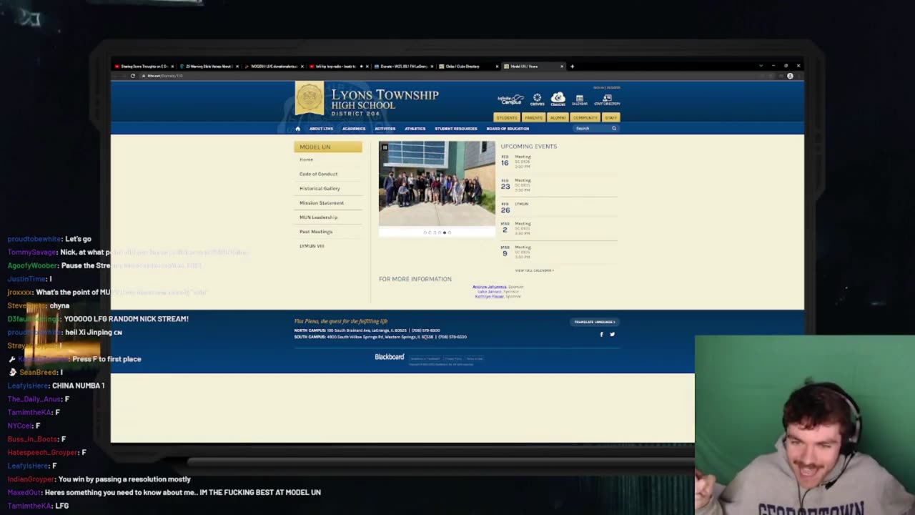
Task: Select the active filled slideshow dot
Action: [445, 232]
